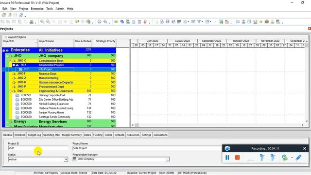Click the yellow-green arrow tracking icon
Image resolution: width=311 pixels, height=175 pixels.
click(261, 21)
